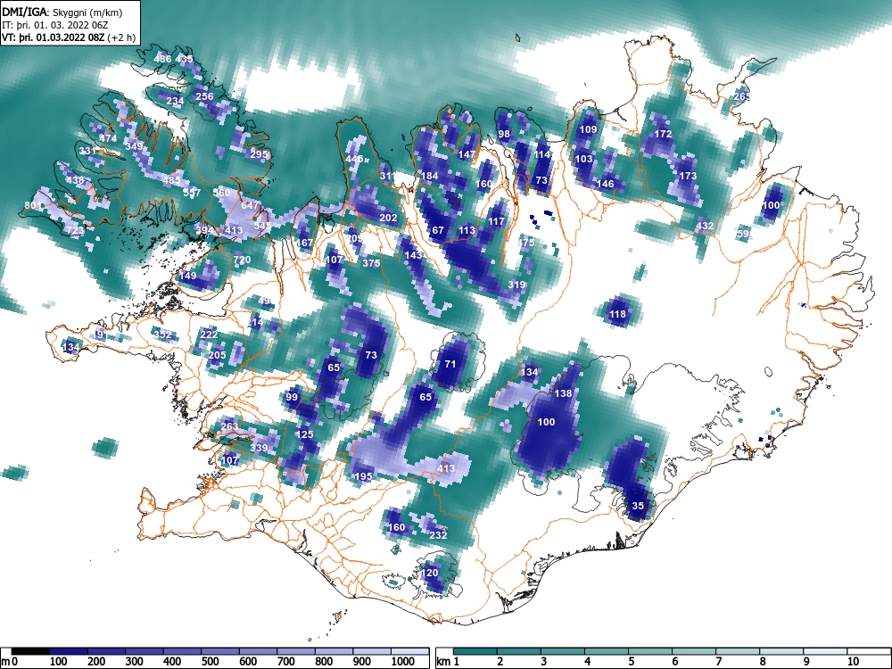Click visibility value 557

click(x=192, y=194)
